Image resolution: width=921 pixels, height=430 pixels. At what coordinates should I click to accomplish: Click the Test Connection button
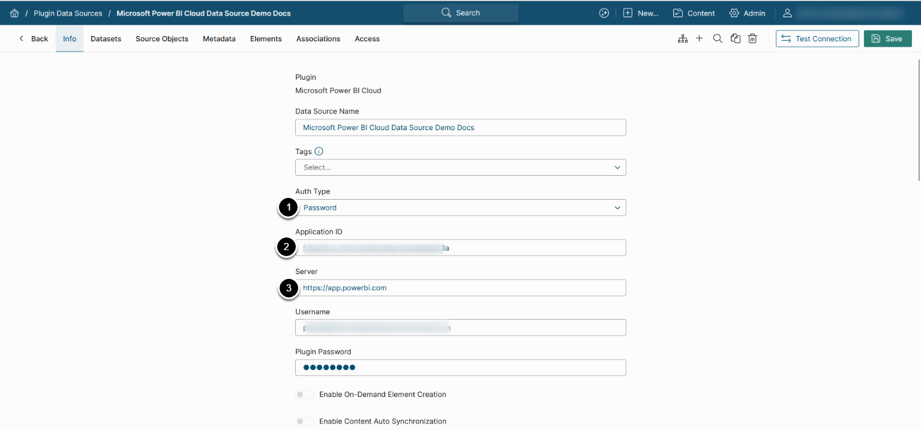pyautogui.click(x=817, y=39)
